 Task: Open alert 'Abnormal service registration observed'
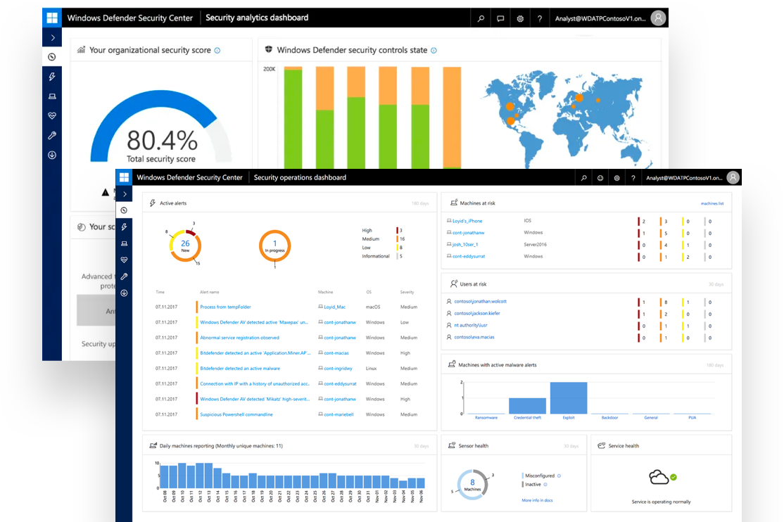click(239, 338)
